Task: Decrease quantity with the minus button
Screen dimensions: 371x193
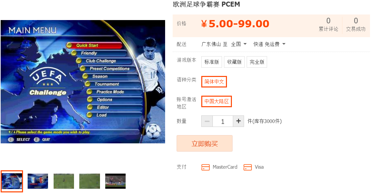Action: 207,121
